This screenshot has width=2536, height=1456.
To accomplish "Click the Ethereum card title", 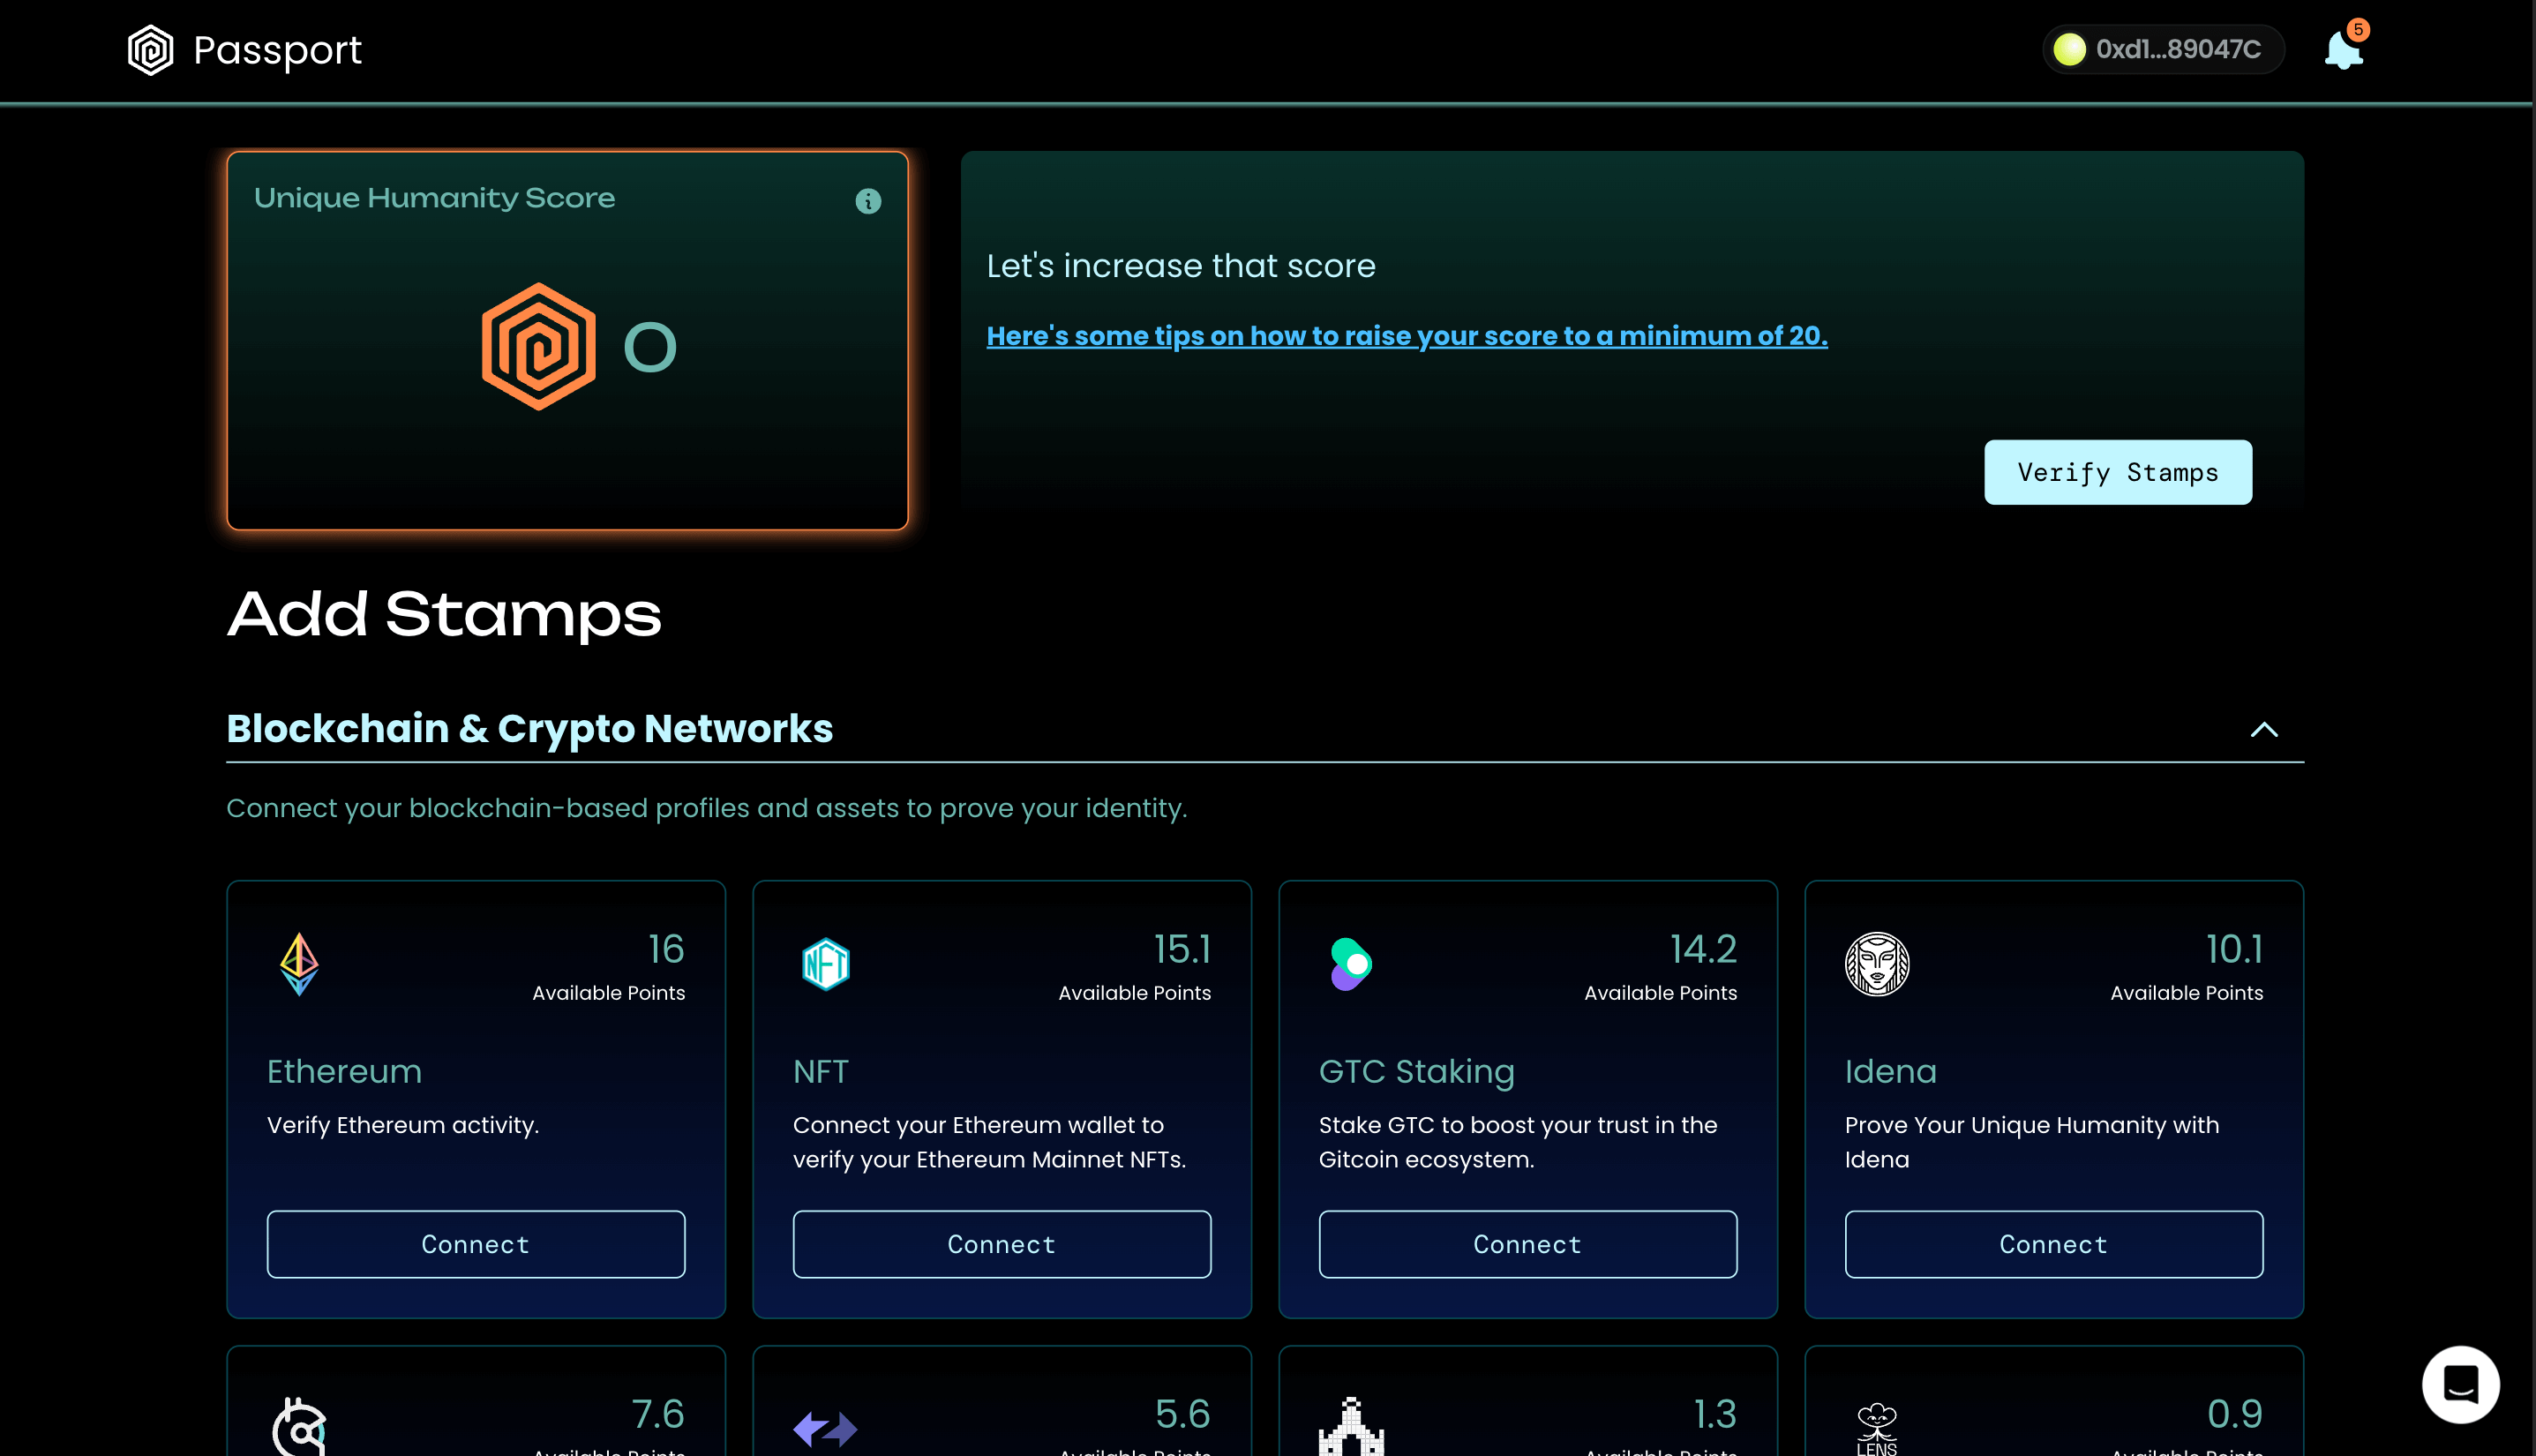I will click(x=344, y=1071).
